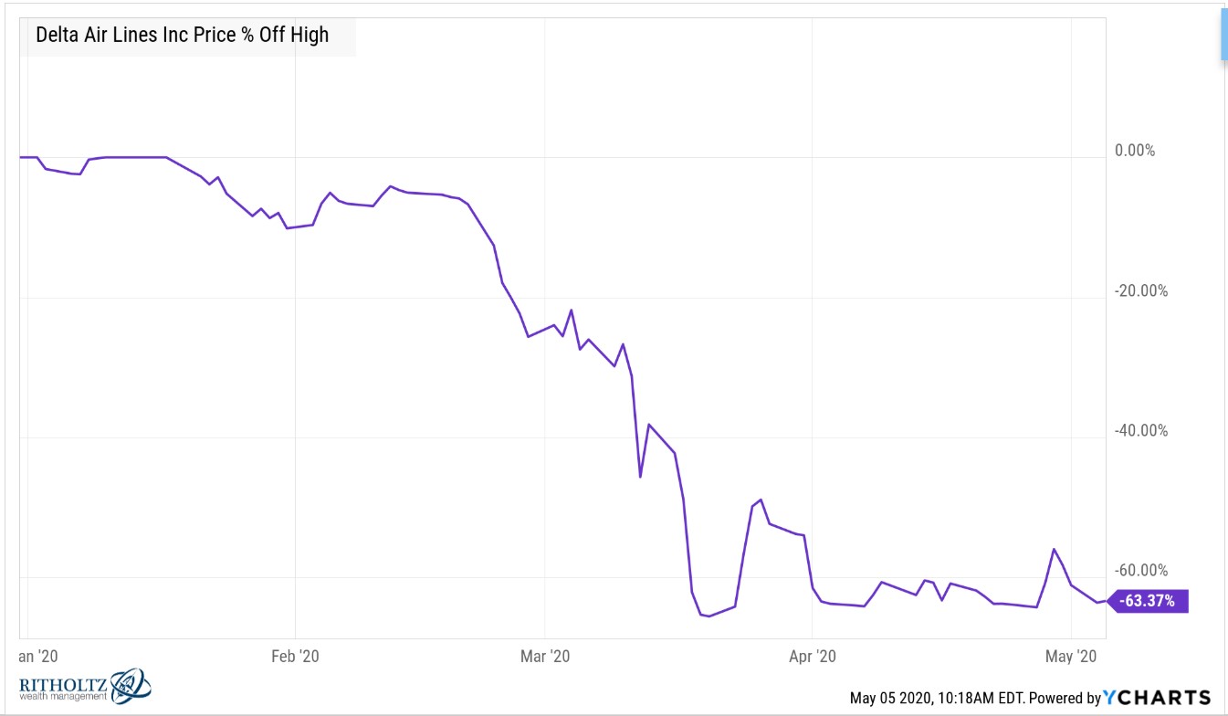
Task: Click the flat line segment in mid January
Action: (135, 157)
